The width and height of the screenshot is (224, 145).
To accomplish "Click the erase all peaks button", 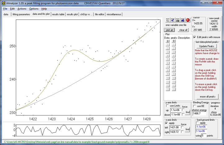I will coord(207,97).
